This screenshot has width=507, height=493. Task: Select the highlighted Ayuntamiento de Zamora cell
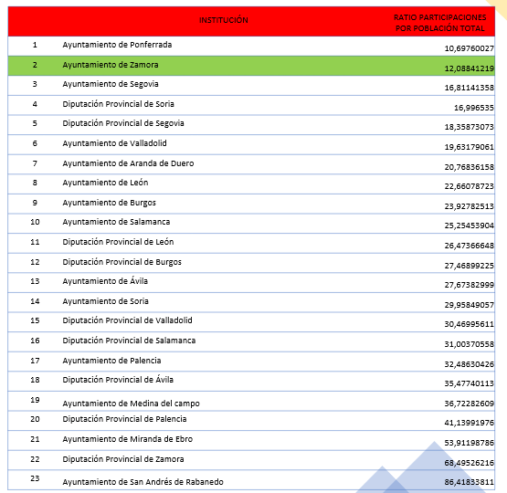point(111,65)
